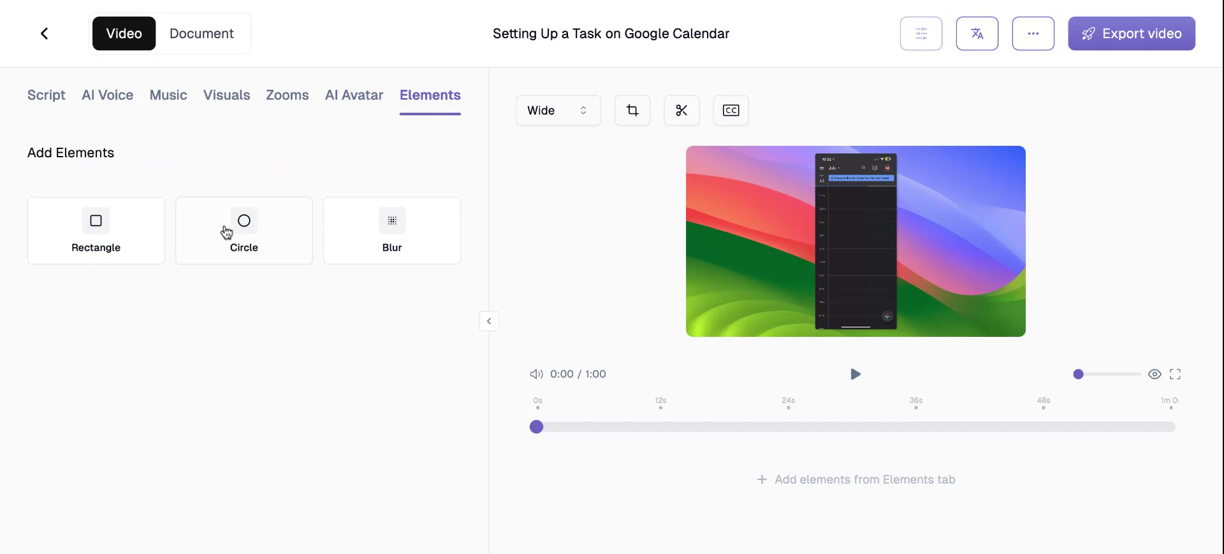Image resolution: width=1224 pixels, height=554 pixels.
Task: Open the settings sliders icon
Action: (921, 33)
